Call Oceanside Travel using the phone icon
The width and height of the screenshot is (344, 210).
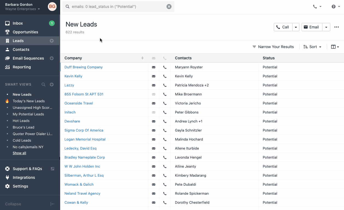pyautogui.click(x=165, y=103)
